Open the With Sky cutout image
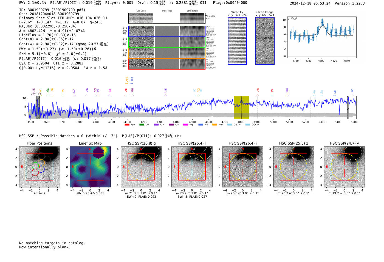384x262 pixels. (237, 41)
